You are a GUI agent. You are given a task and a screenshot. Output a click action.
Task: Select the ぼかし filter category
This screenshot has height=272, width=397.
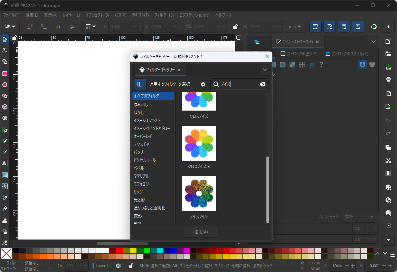[x=153, y=112]
